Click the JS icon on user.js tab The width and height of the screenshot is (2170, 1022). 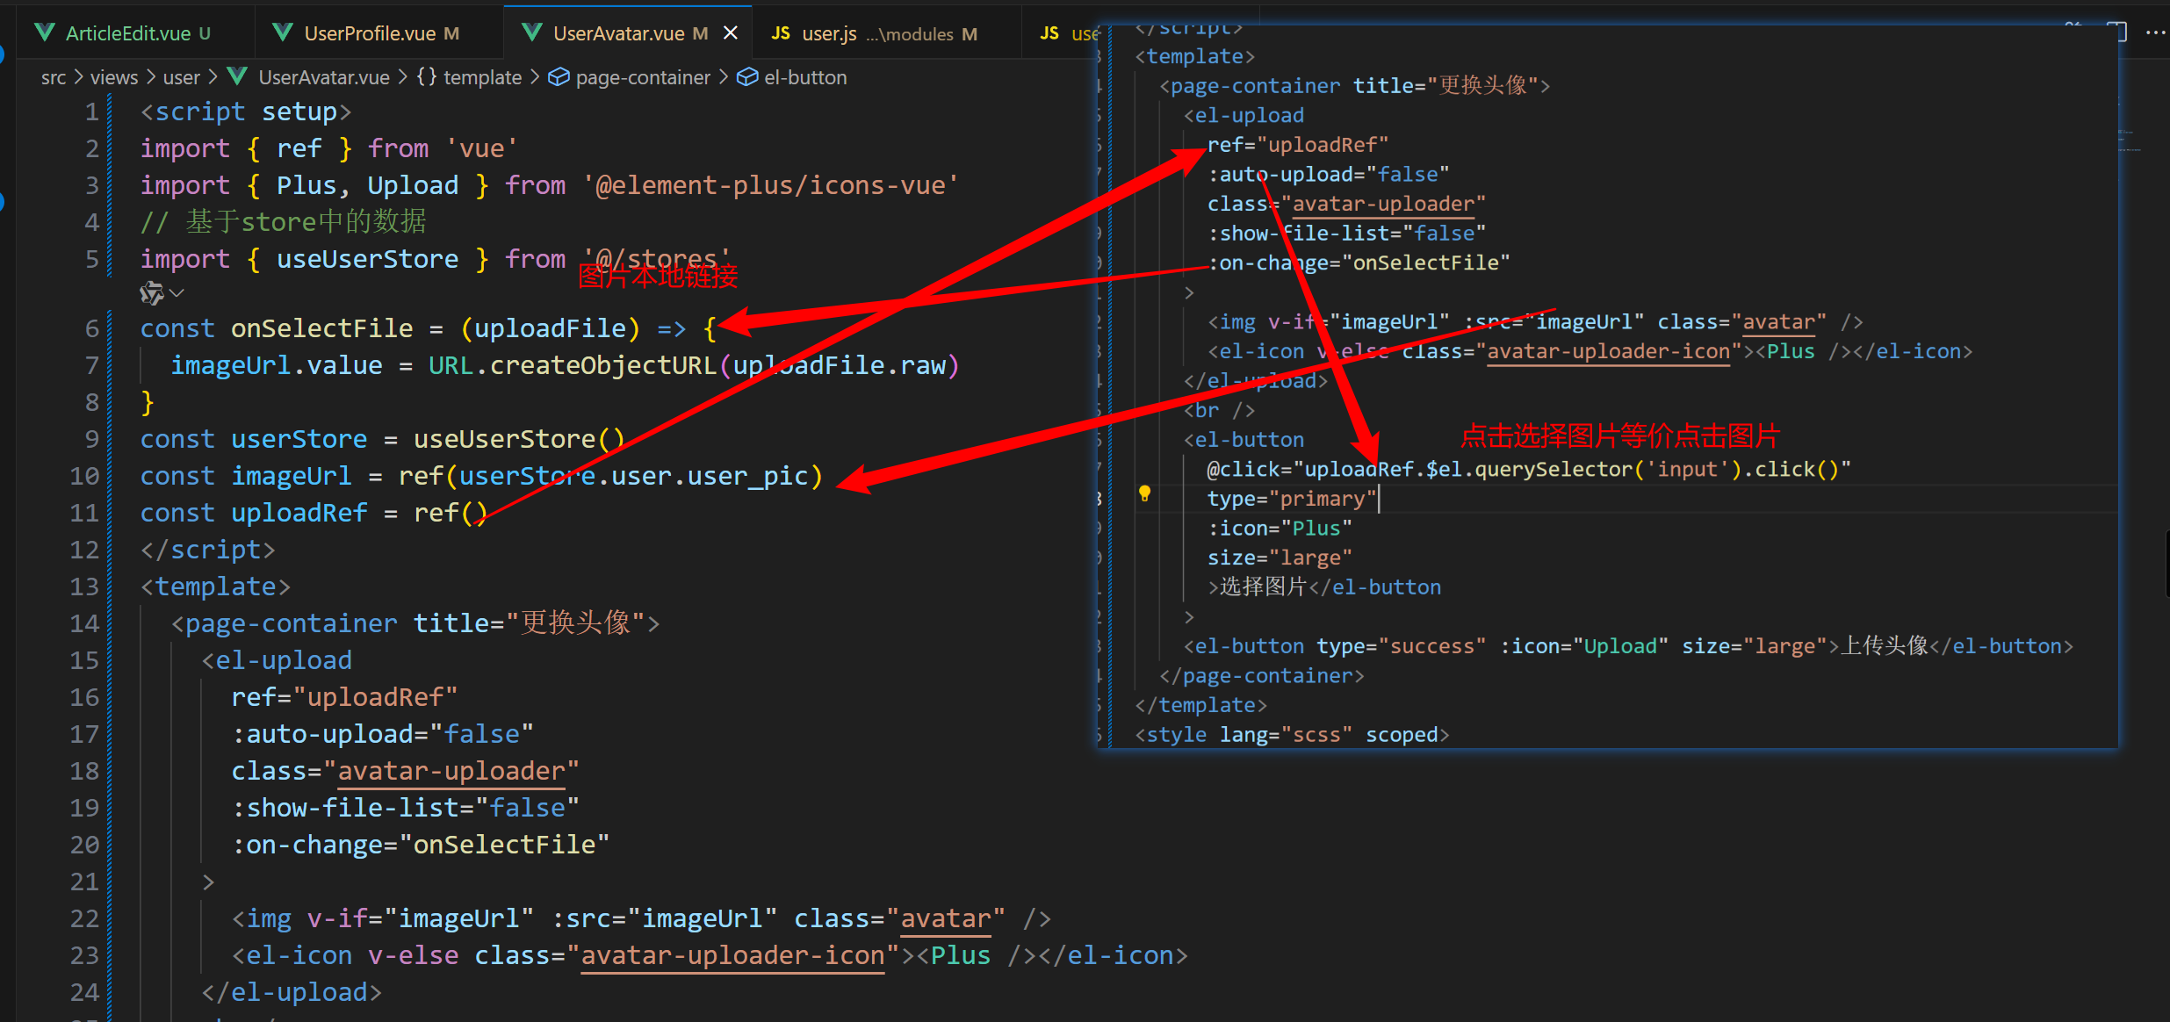(780, 33)
